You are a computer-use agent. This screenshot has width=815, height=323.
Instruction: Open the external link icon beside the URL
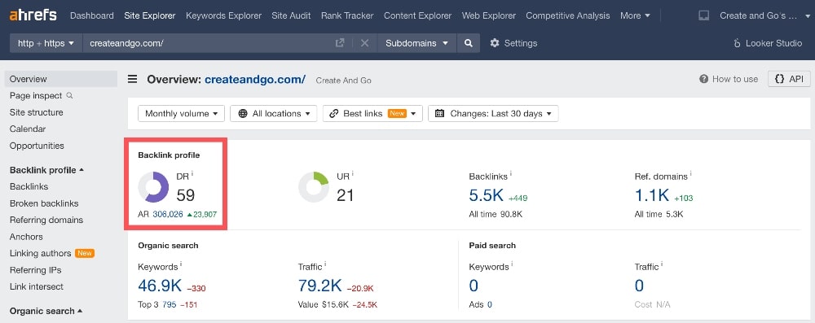340,43
